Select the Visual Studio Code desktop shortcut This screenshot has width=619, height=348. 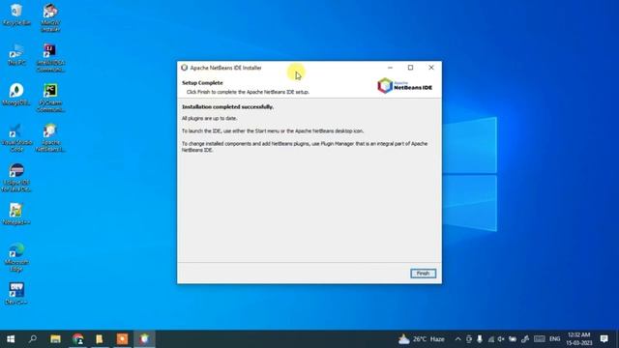click(x=16, y=138)
